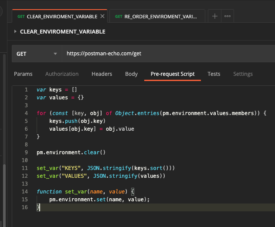Viewport: 275px width, 227px height.
Task: Click 'pm.environment.clear()' on line 9
Action: click(71, 152)
